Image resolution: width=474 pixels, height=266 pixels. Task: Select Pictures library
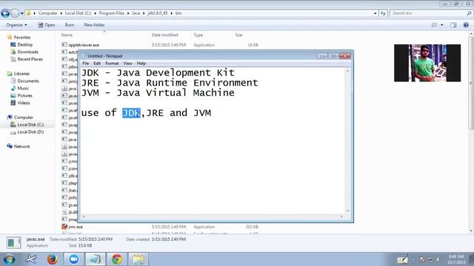[24, 95]
